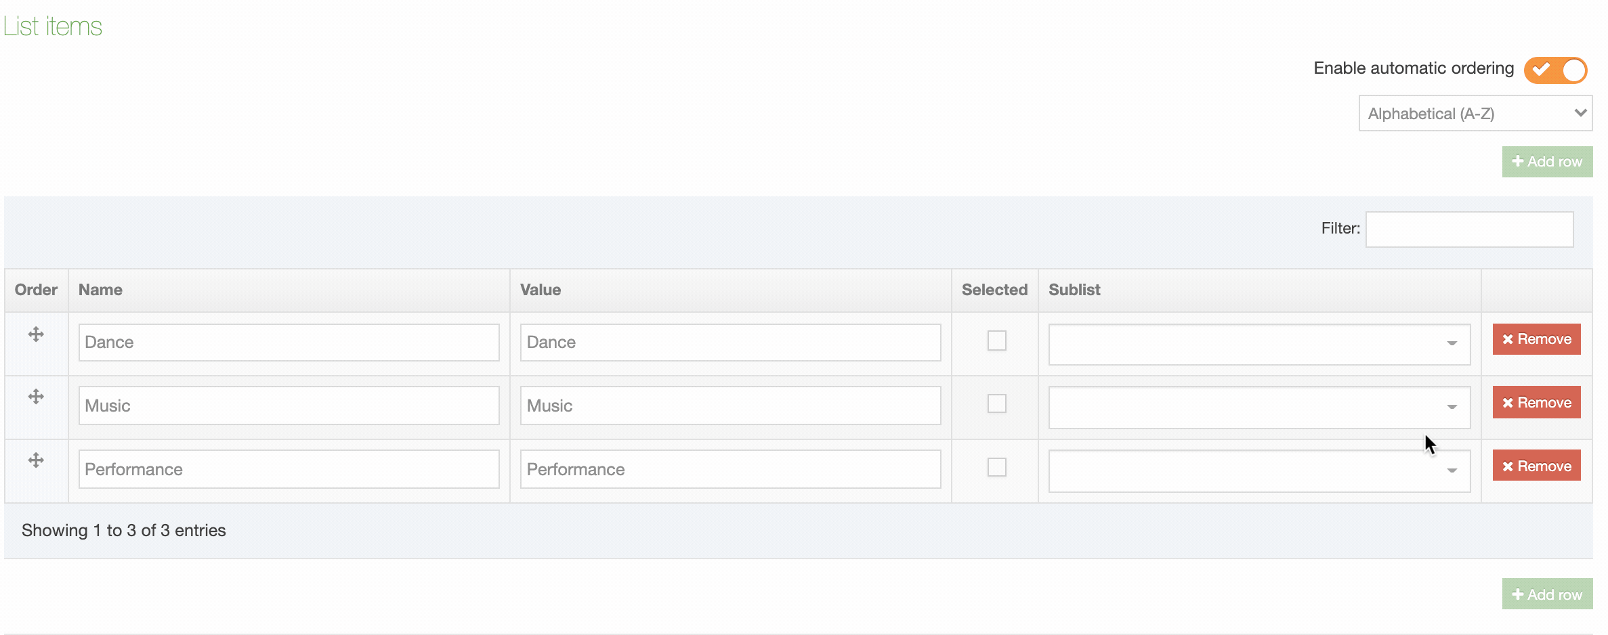
Task: Toggle the Enable automatic ordering switch
Action: point(1554,70)
